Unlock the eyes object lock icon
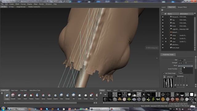The height and width of the screenshot is (111, 197). point(166,42)
